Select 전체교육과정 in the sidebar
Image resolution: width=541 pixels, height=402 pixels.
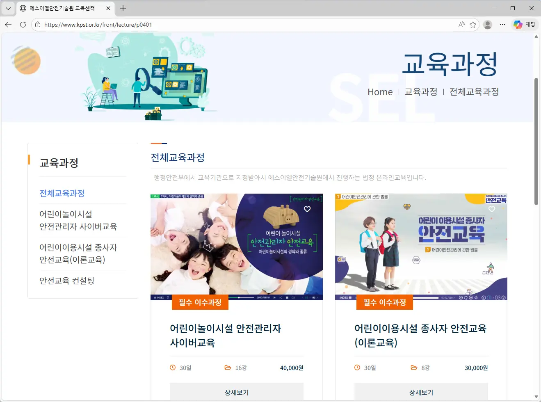coord(62,193)
